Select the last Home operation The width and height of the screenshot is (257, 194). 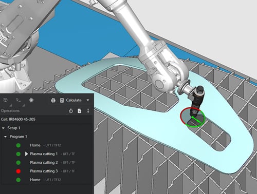pos(35,180)
